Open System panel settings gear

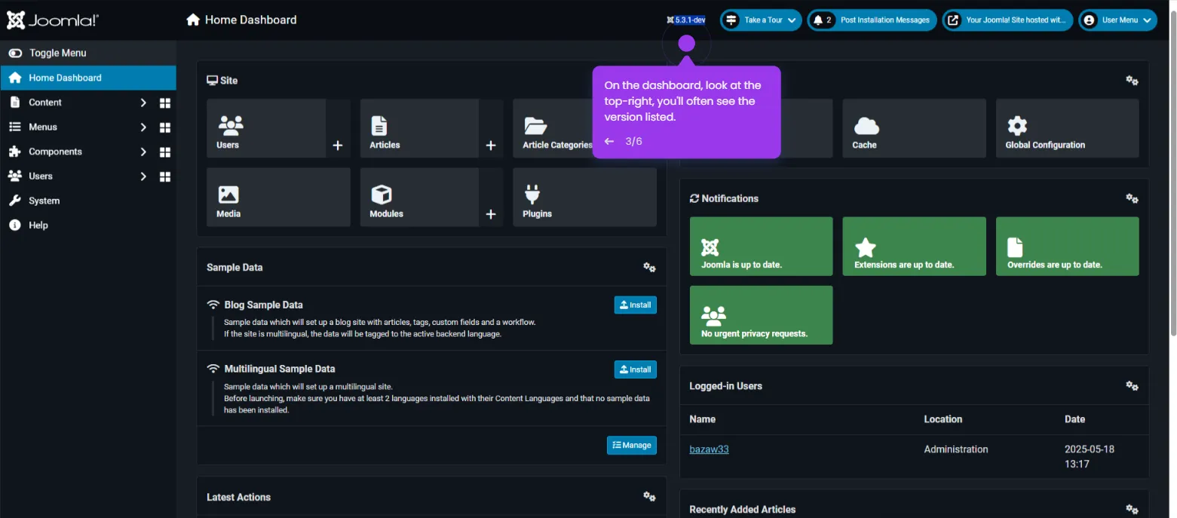coord(1132,81)
